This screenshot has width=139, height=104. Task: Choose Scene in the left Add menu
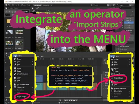tap(23, 59)
